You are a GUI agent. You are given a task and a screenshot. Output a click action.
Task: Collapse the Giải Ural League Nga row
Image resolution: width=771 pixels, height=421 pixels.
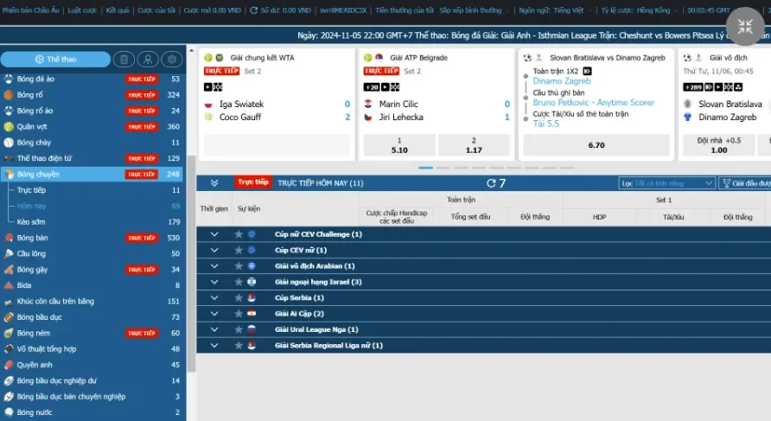214,329
